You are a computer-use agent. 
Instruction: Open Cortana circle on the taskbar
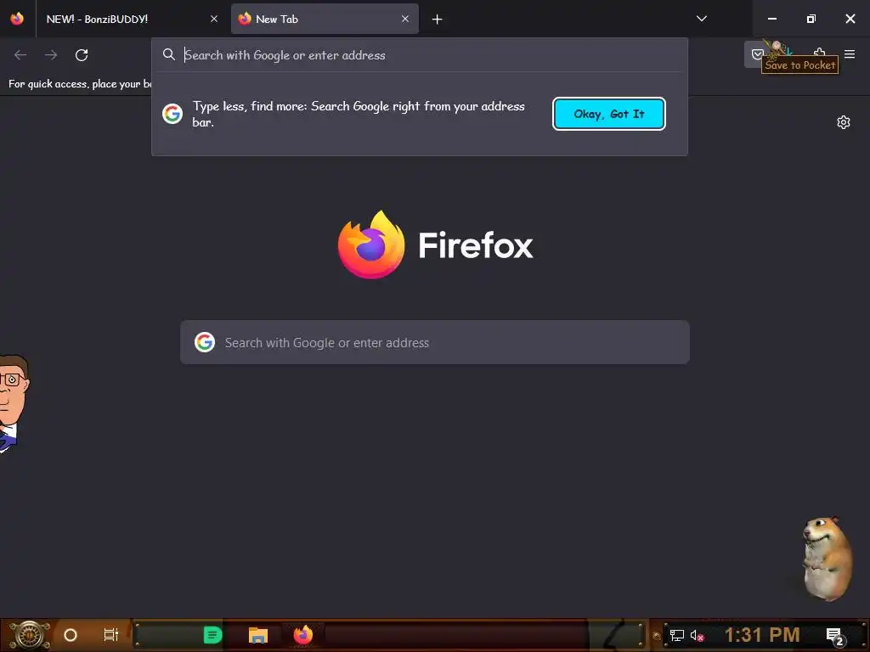click(x=71, y=635)
